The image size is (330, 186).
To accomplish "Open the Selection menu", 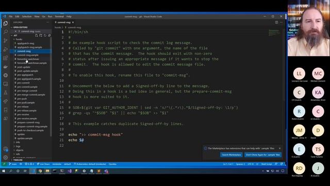I will (x=27, y=17).
